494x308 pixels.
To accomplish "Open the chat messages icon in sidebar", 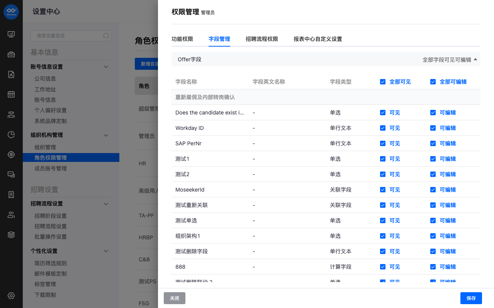I will tap(11, 175).
